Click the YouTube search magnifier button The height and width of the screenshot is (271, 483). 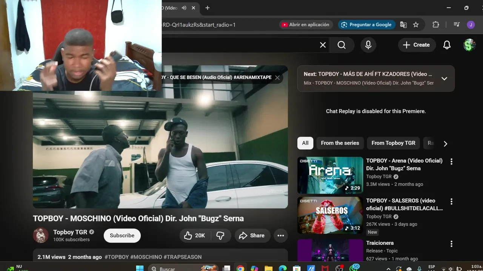pyautogui.click(x=341, y=45)
